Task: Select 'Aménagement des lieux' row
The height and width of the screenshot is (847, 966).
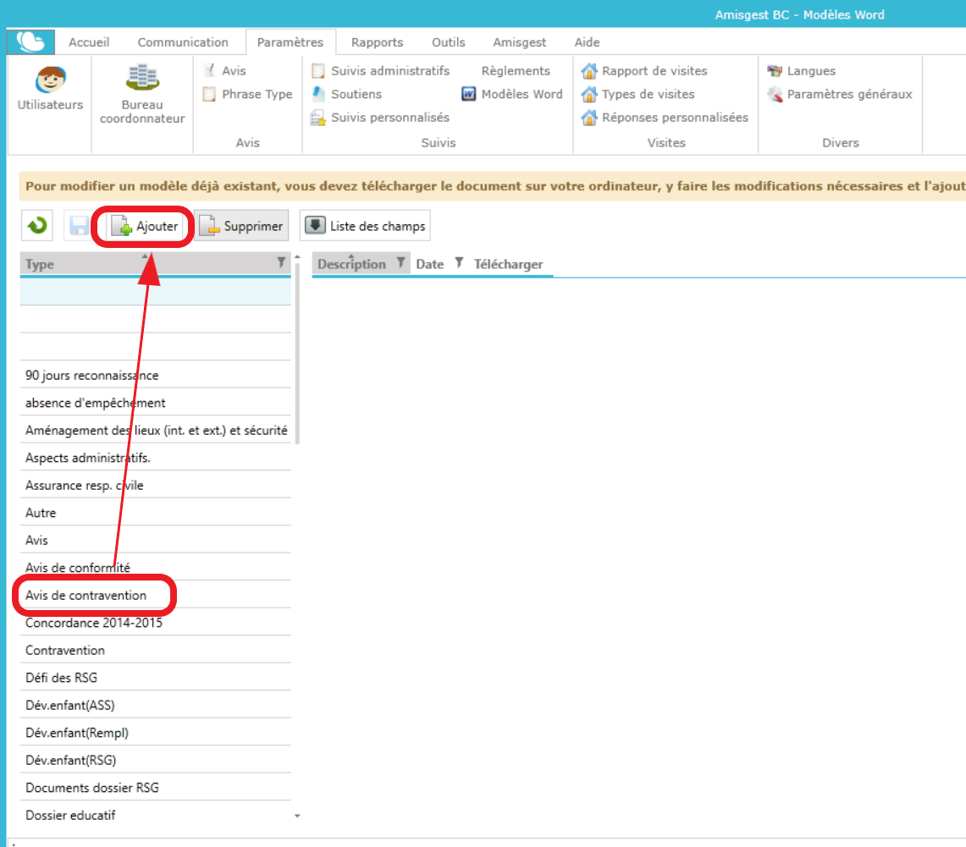Action: pyautogui.click(x=155, y=431)
